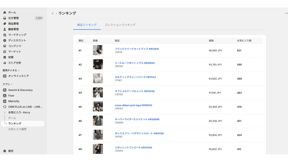Click the お気に入り- Kerry app icon
The width and height of the screenshot is (288, 162).
click(x=5, y=112)
